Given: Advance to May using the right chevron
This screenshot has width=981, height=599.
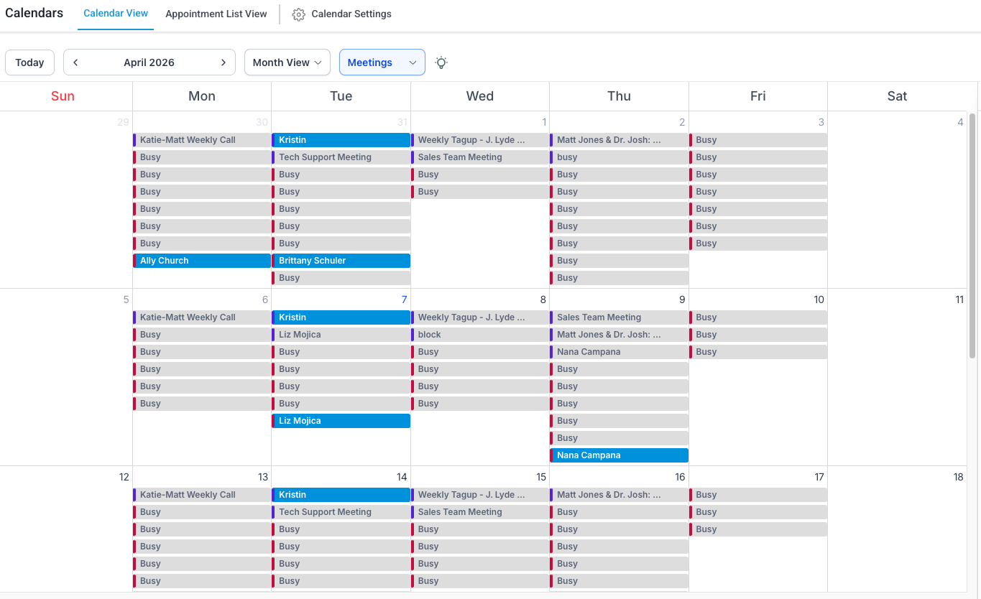Looking at the screenshot, I should tap(224, 62).
